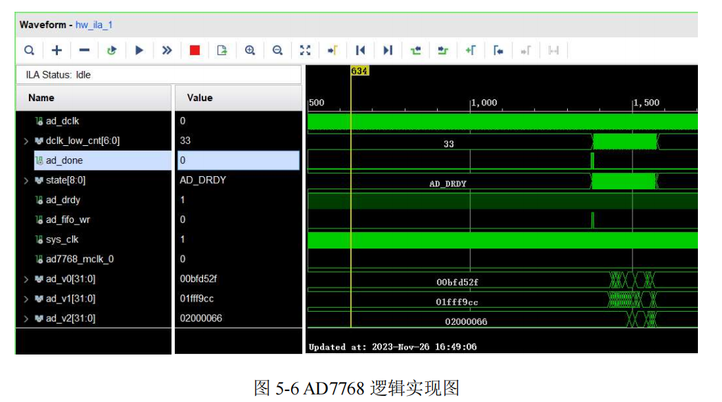Click the Value column header
The width and height of the screenshot is (722, 402).
coord(200,98)
